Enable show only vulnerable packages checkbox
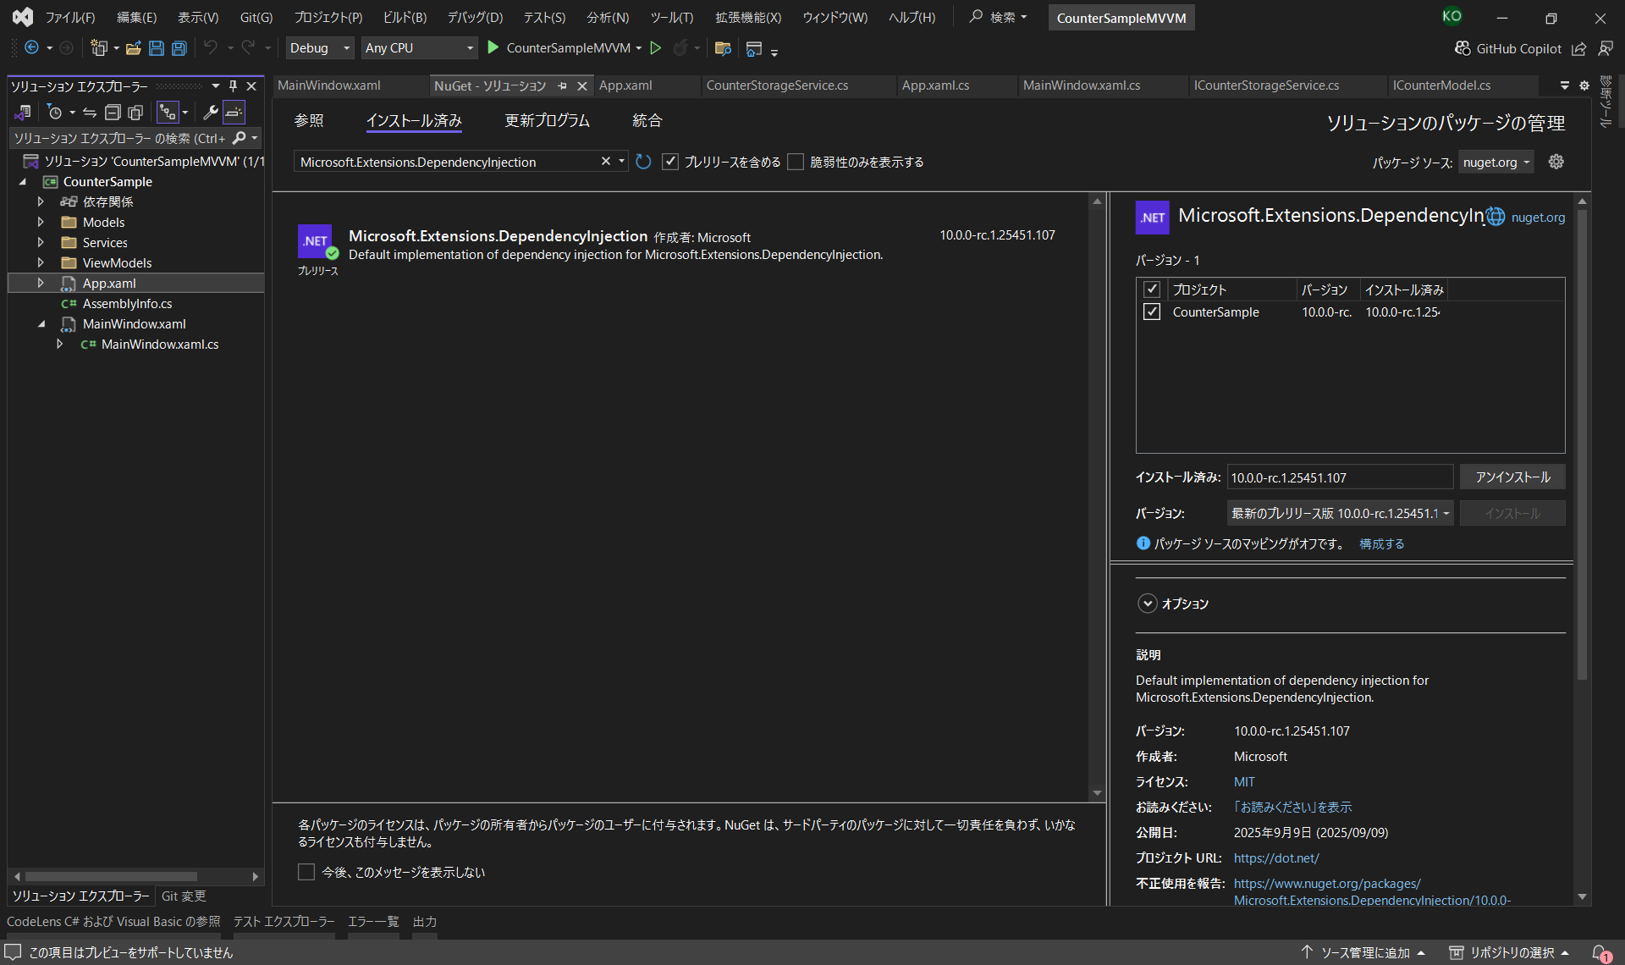 [796, 162]
